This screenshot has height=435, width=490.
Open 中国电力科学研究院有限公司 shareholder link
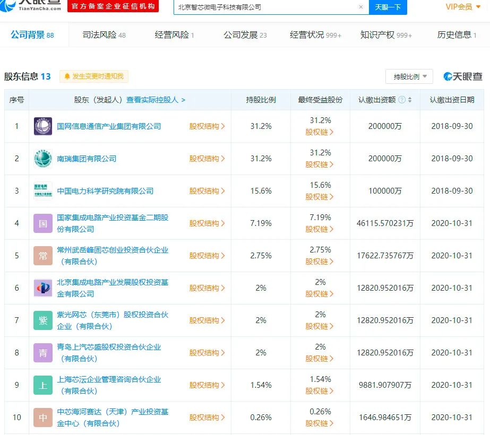(x=105, y=191)
